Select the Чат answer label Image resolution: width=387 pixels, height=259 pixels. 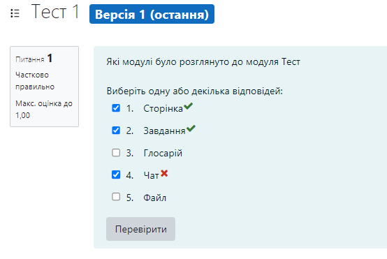point(151,175)
